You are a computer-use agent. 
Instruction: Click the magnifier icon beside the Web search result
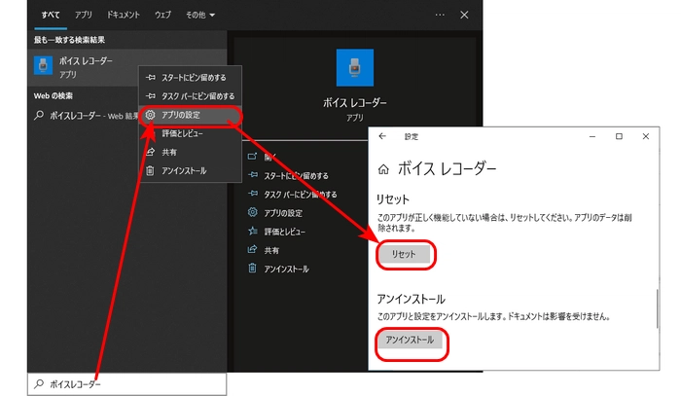click(39, 116)
